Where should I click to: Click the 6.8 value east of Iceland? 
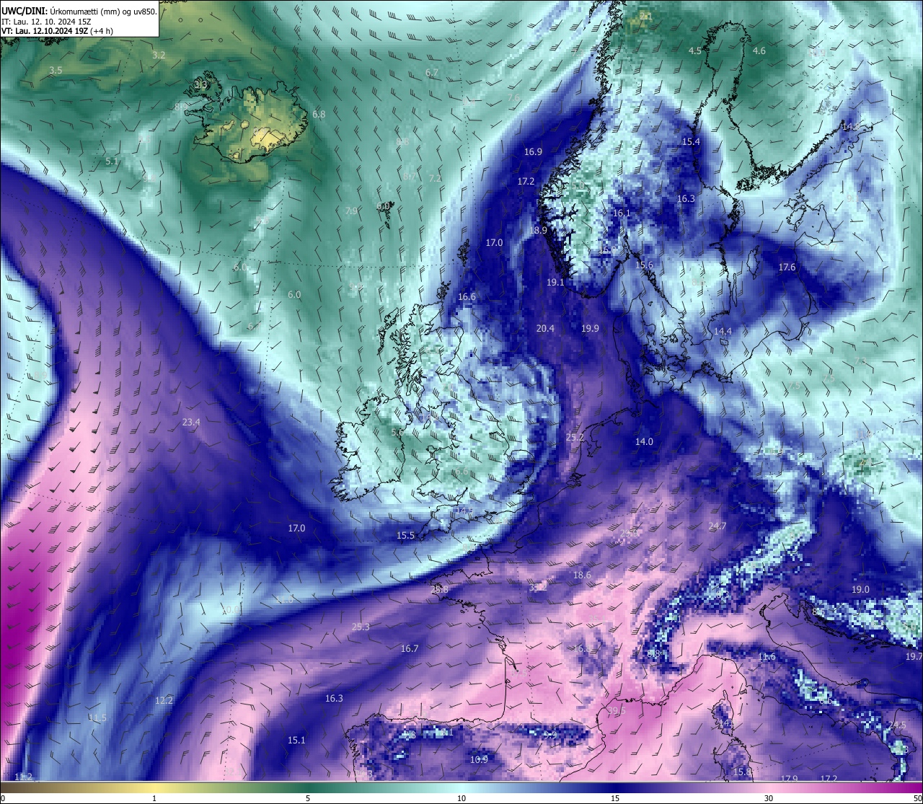(x=319, y=114)
